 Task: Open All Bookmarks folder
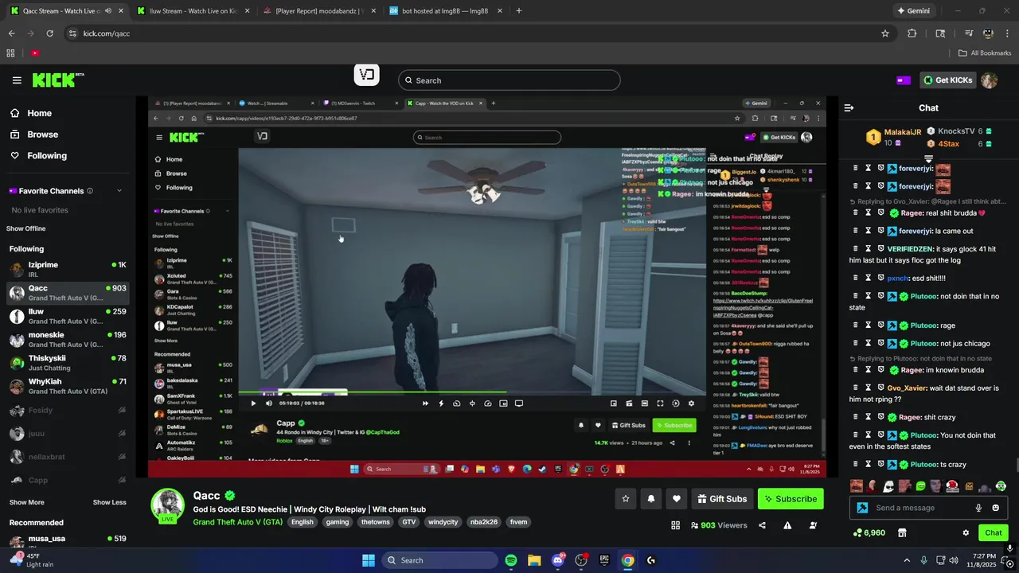pos(985,53)
